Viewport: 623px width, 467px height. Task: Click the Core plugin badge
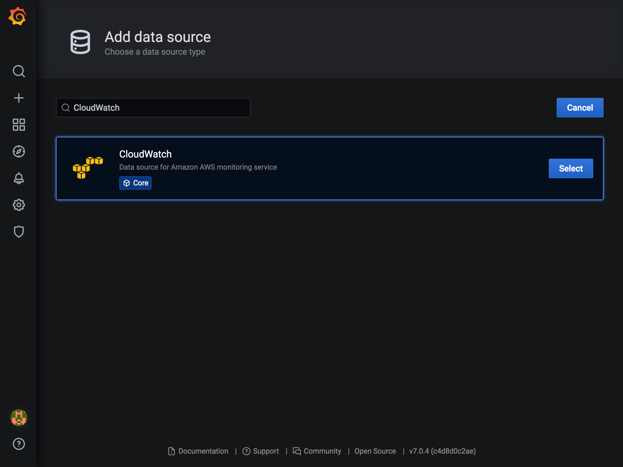pyautogui.click(x=135, y=183)
